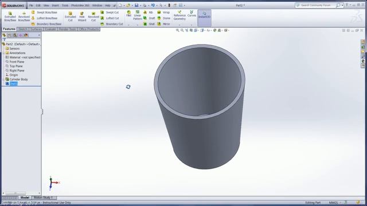Switch to the Sketch tab
This screenshot has height=206, width=367.
coord(23,29)
